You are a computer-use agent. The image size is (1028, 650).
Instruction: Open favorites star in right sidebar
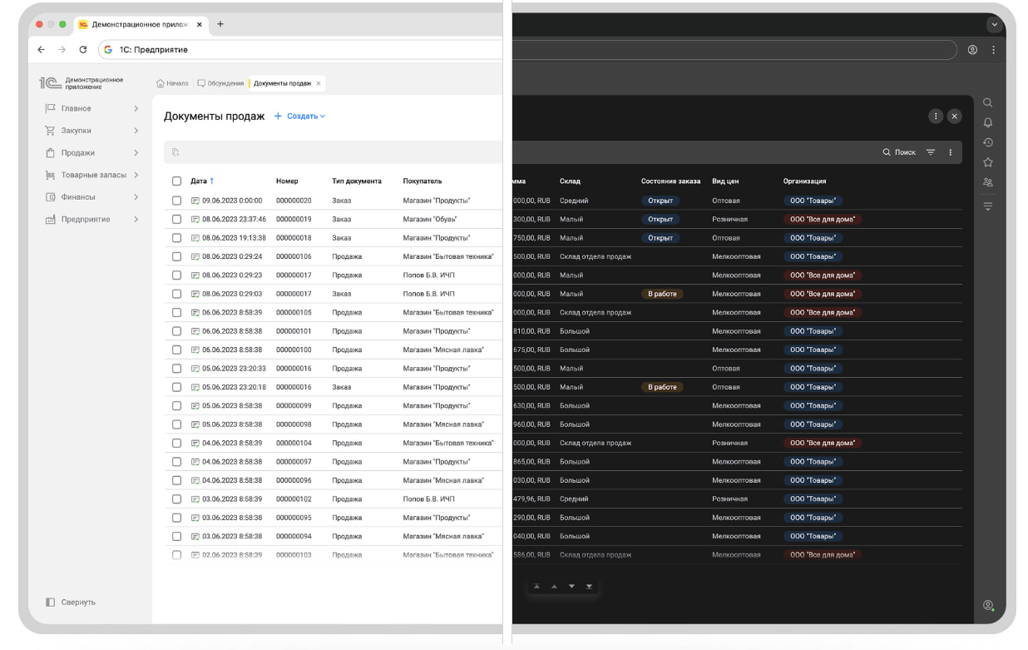987,162
